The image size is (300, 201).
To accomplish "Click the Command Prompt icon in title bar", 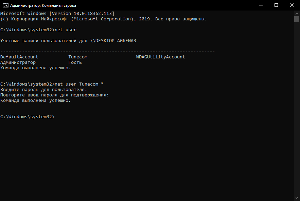I will pyautogui.click(x=5, y=5).
